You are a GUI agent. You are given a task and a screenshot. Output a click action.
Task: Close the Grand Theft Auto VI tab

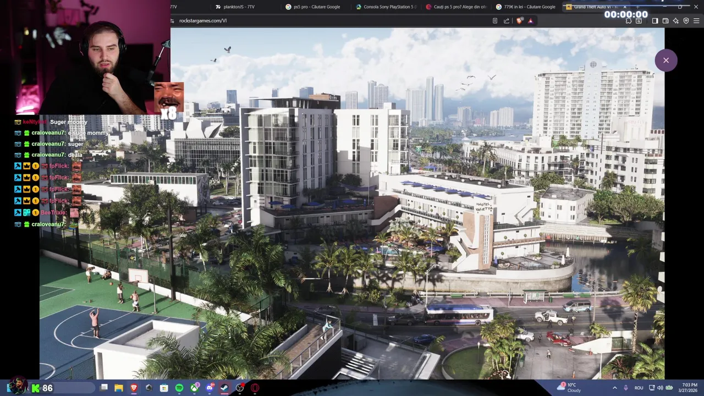(x=625, y=7)
